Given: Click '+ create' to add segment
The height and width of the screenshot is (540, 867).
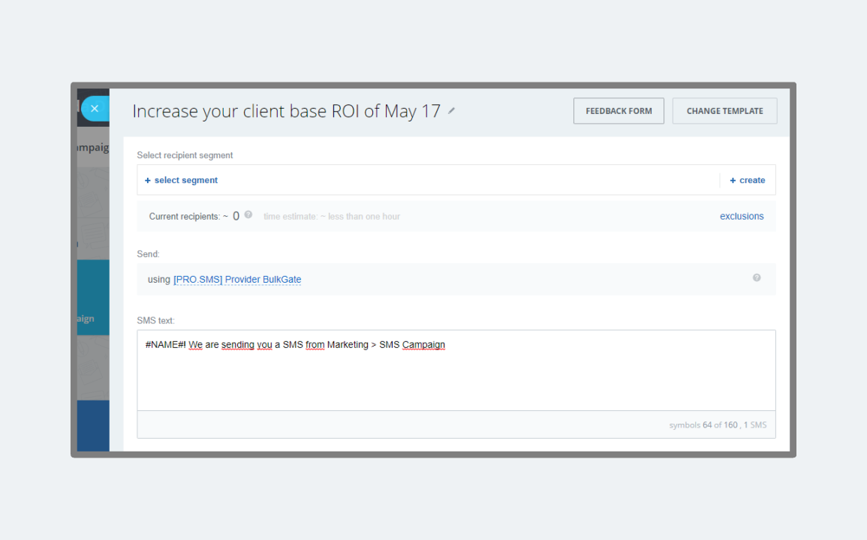Looking at the screenshot, I should point(748,180).
